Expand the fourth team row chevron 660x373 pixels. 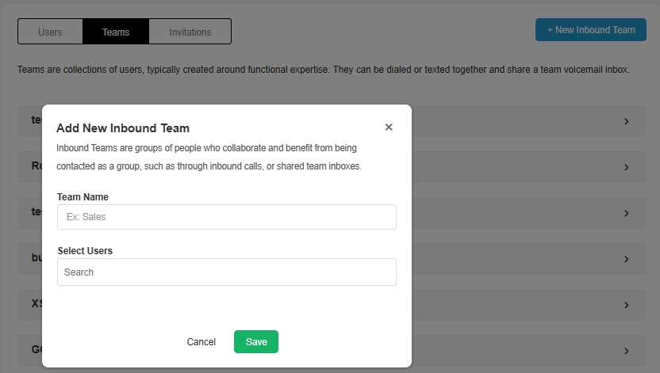(626, 259)
